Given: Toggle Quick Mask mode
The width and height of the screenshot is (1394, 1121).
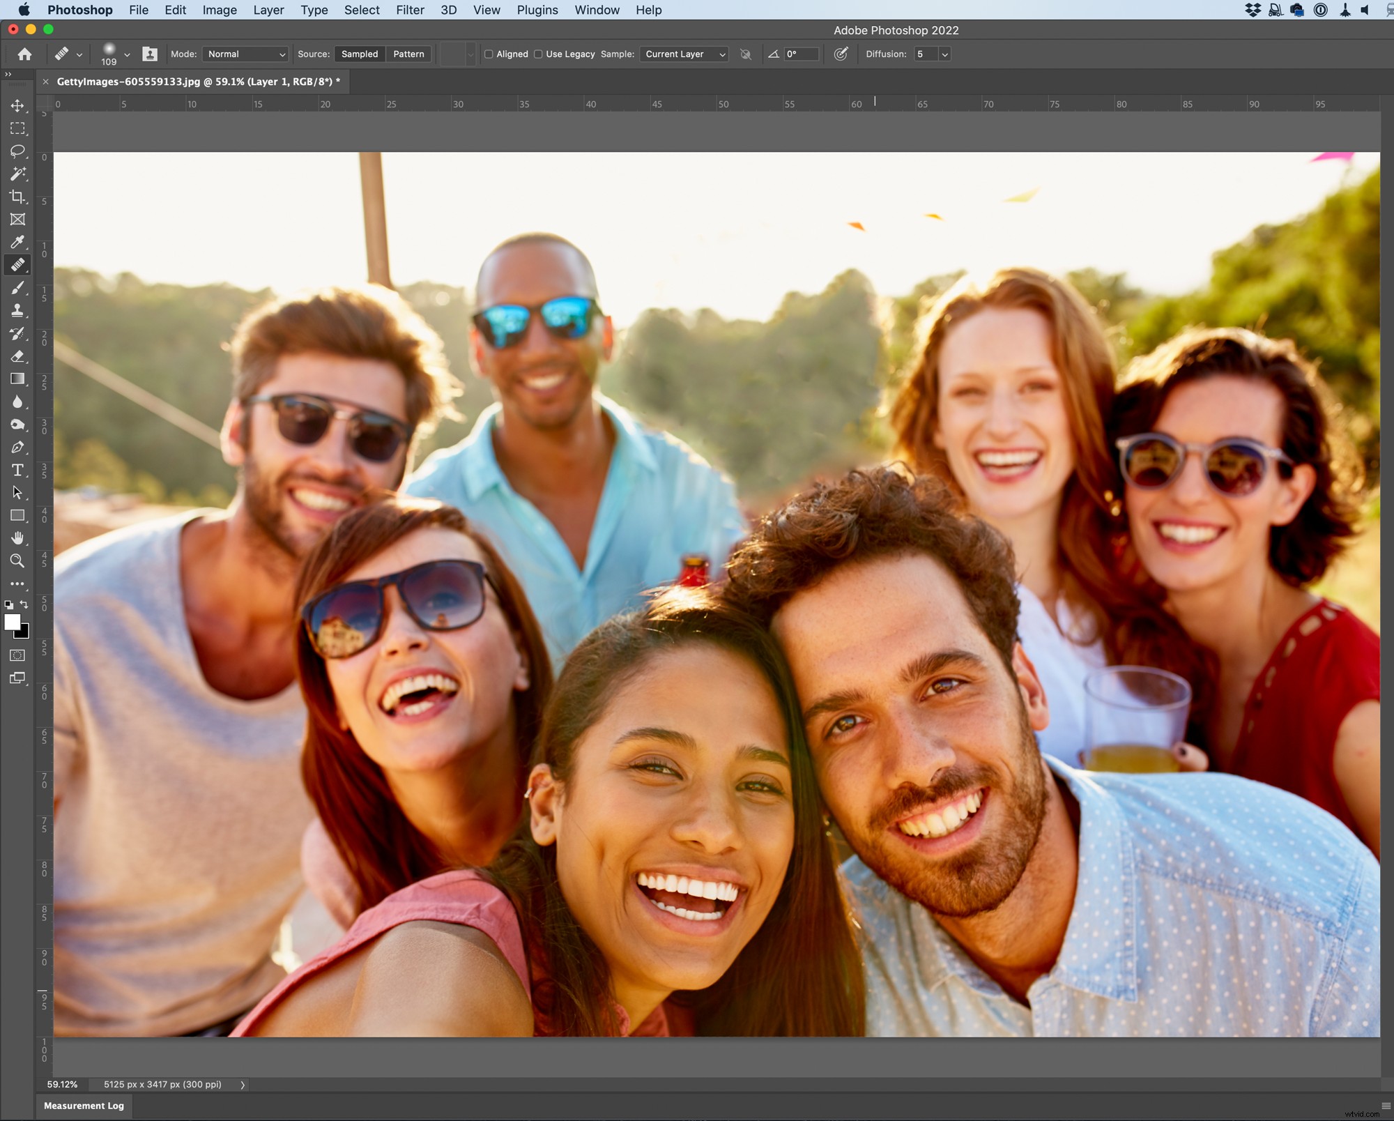Looking at the screenshot, I should pyautogui.click(x=17, y=655).
